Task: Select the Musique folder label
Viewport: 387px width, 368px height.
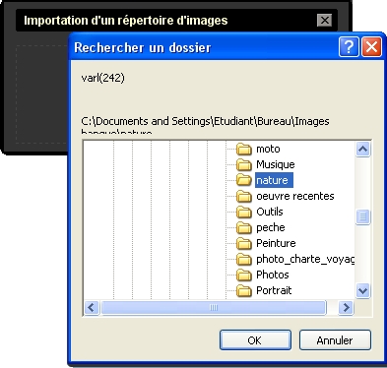Action: click(x=276, y=164)
